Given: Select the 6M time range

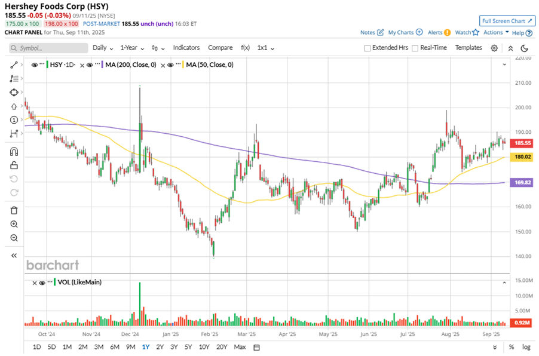Looking at the screenshot, I should pos(115,347).
